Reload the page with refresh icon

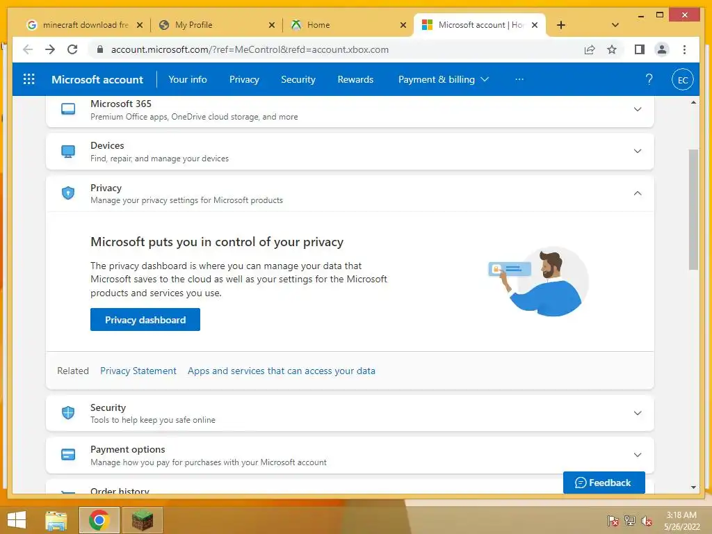pos(72,49)
